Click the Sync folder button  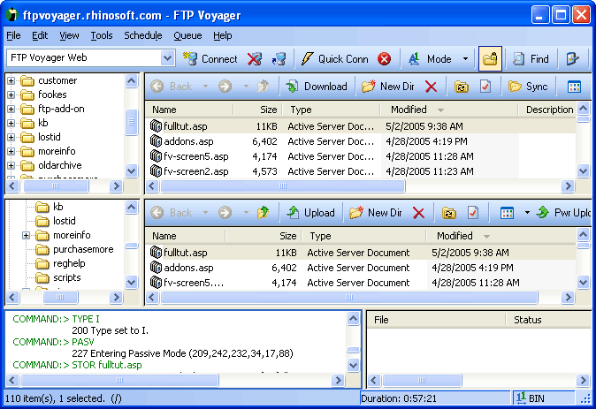pyautogui.click(x=528, y=87)
